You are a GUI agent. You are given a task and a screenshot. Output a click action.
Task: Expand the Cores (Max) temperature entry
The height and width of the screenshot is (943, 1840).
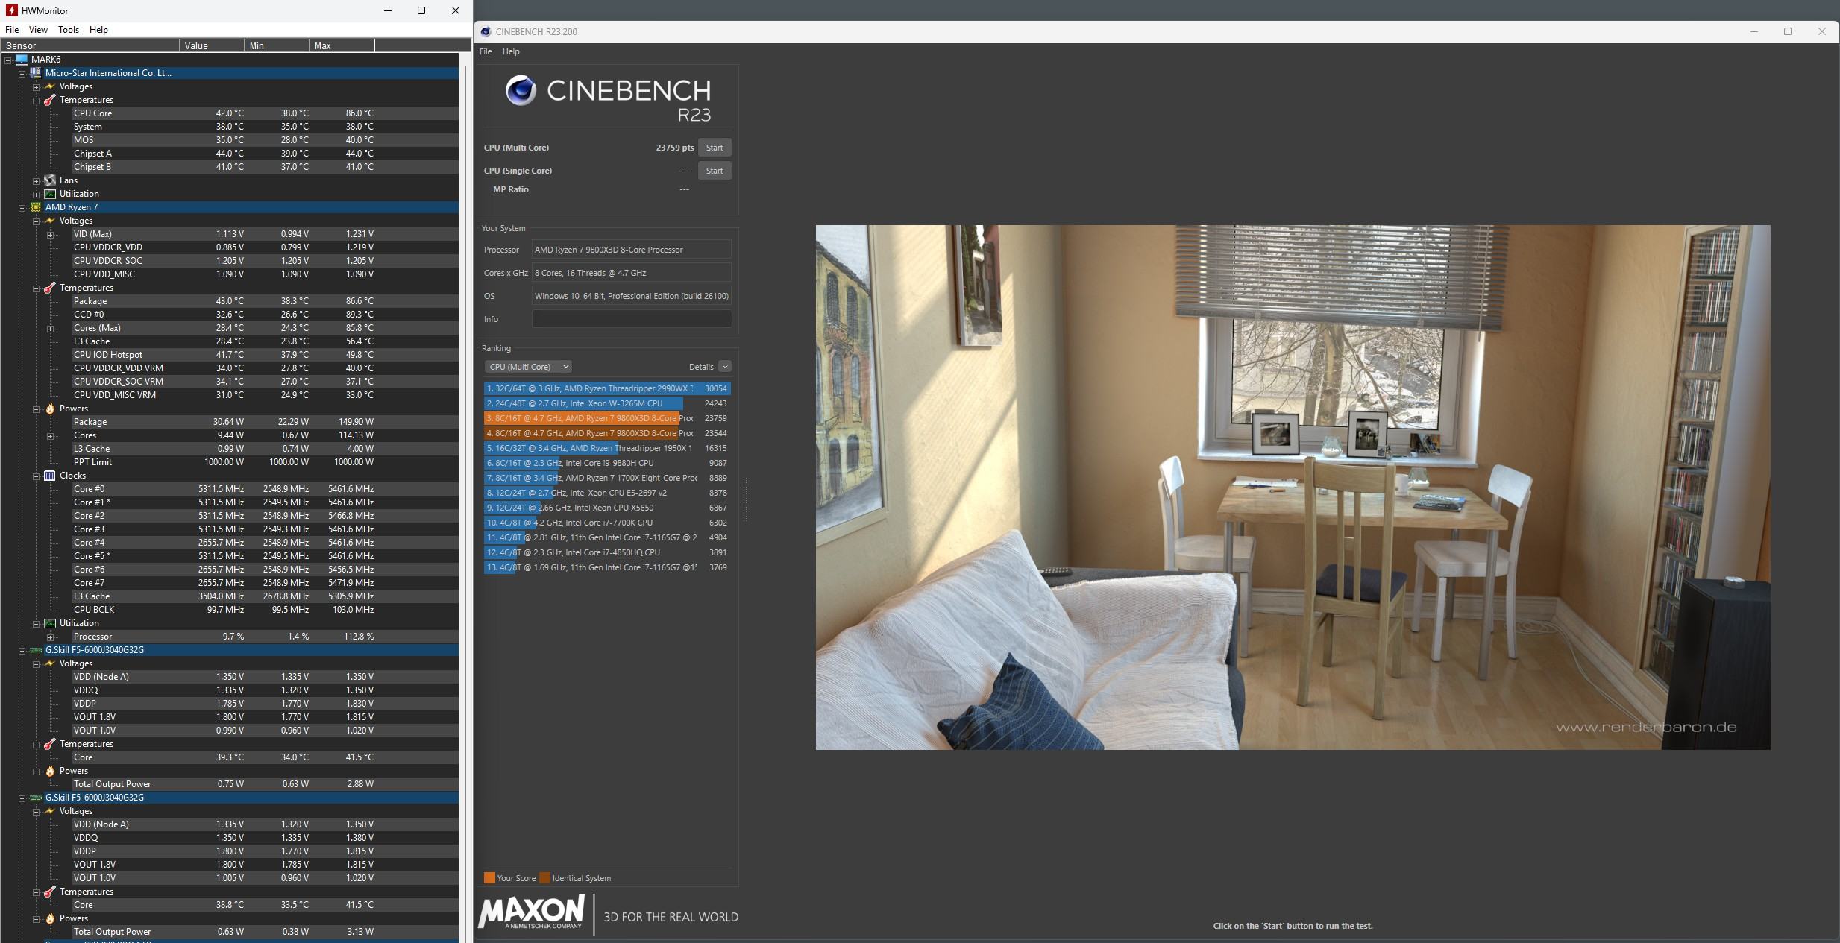[50, 328]
